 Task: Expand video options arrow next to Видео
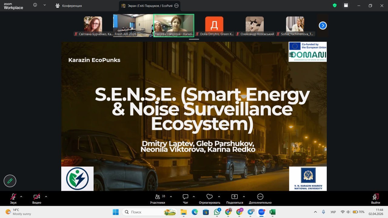click(46, 197)
